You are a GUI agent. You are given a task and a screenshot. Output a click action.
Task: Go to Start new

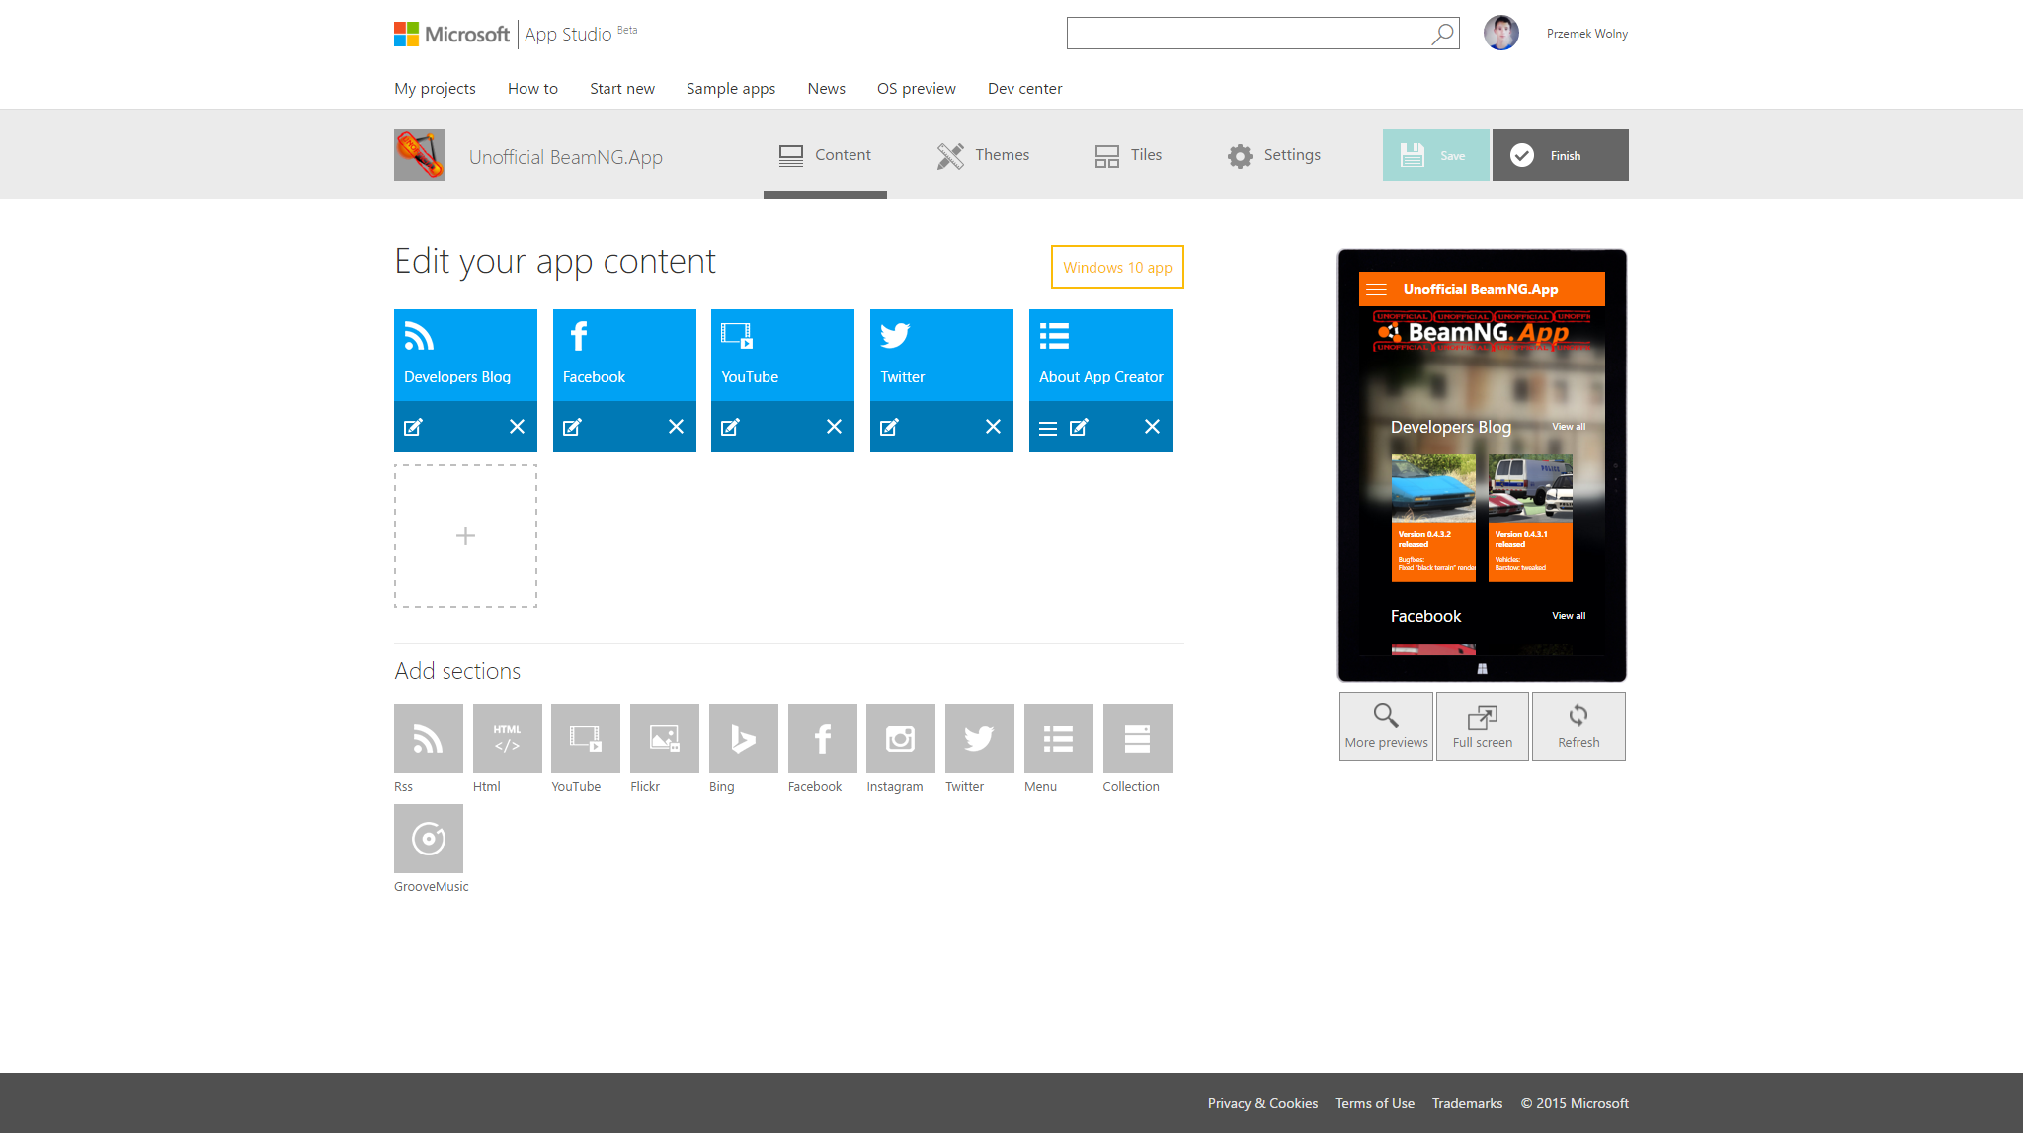[622, 89]
